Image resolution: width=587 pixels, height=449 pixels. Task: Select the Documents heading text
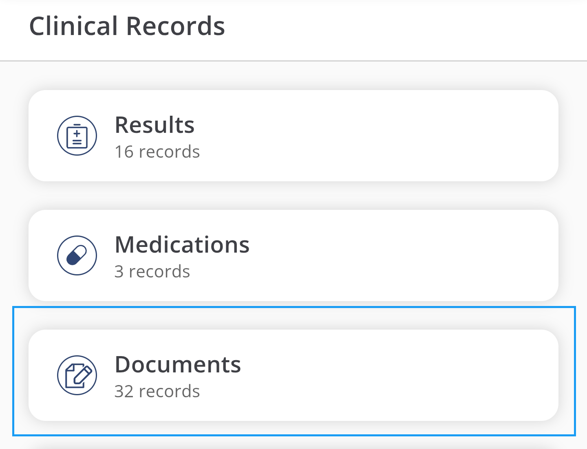(x=178, y=364)
